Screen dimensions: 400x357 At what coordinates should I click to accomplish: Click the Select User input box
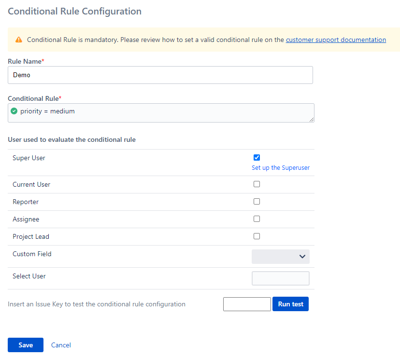point(281,278)
